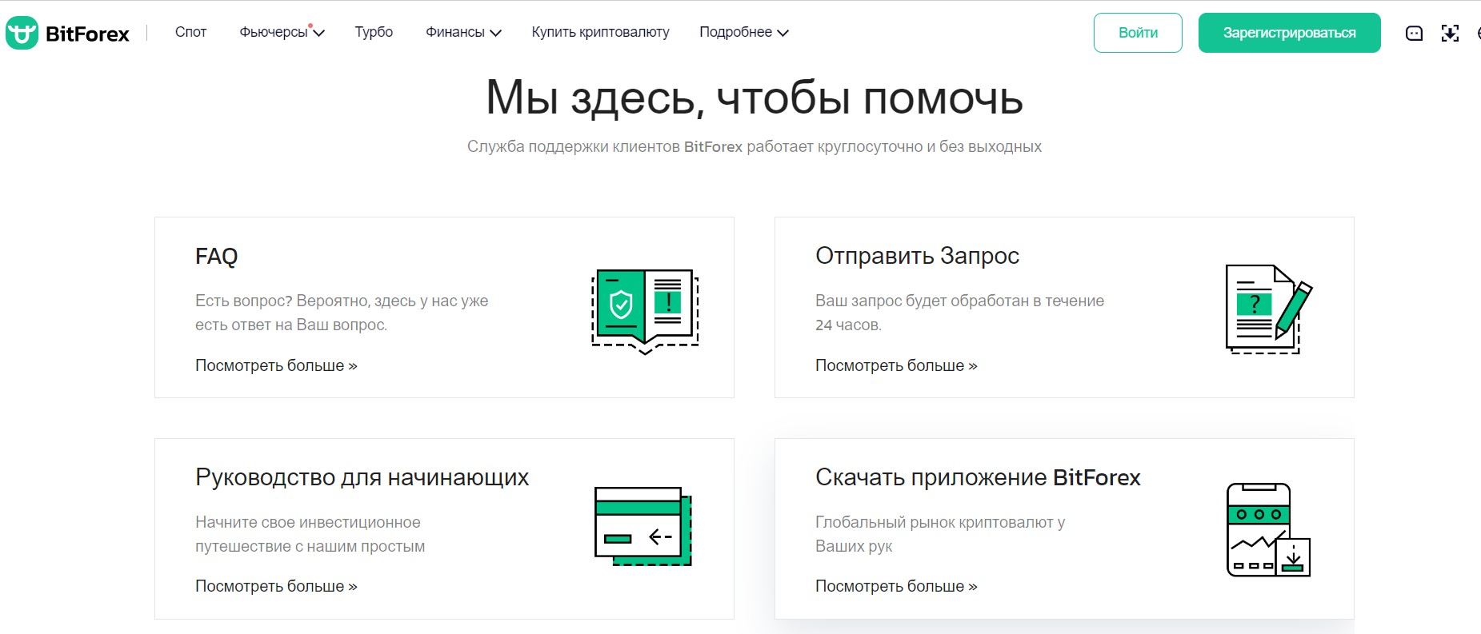Click the Ваш запрос будет обработан description
Screen dimensions: 1481x634
click(x=959, y=313)
